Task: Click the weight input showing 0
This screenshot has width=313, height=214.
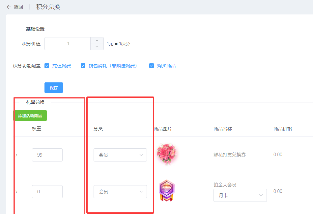Action: click(x=47, y=192)
